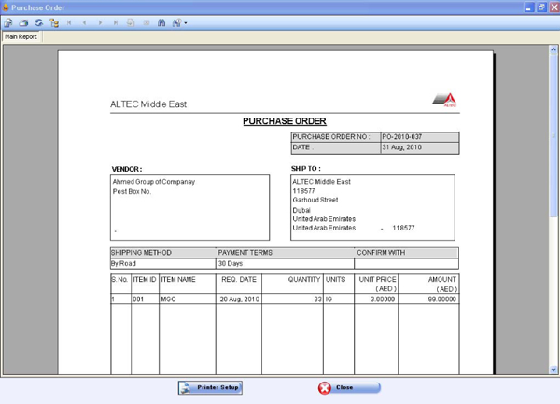Click the IG units cell
This screenshot has height=404, width=560.
tap(329, 300)
